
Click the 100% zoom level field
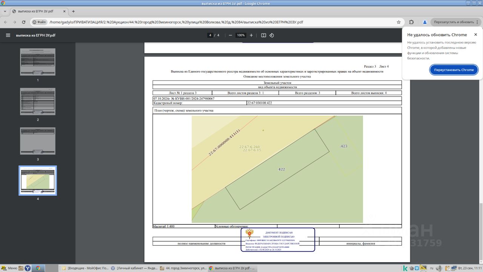[x=240, y=35]
